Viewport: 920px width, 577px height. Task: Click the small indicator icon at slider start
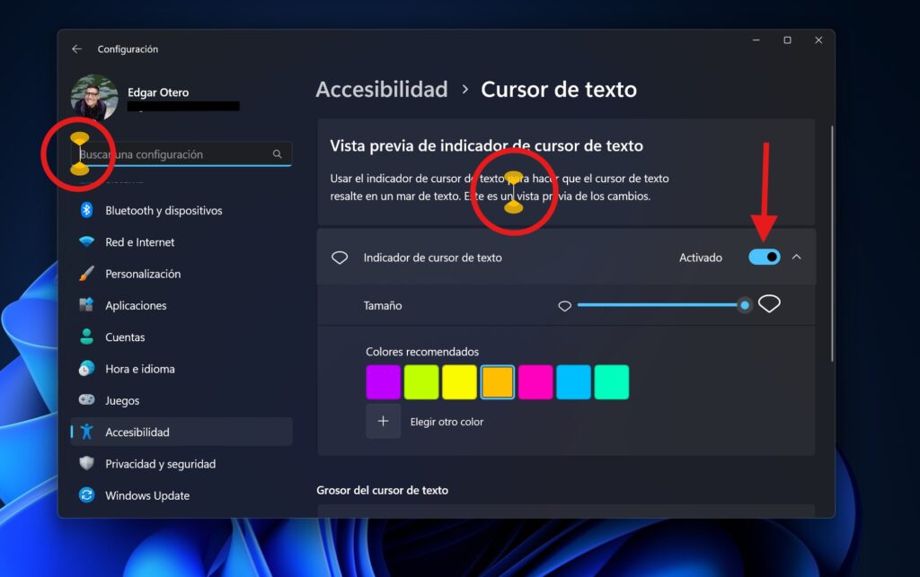point(564,306)
